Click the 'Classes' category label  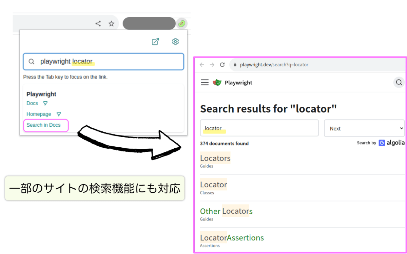[x=207, y=193]
